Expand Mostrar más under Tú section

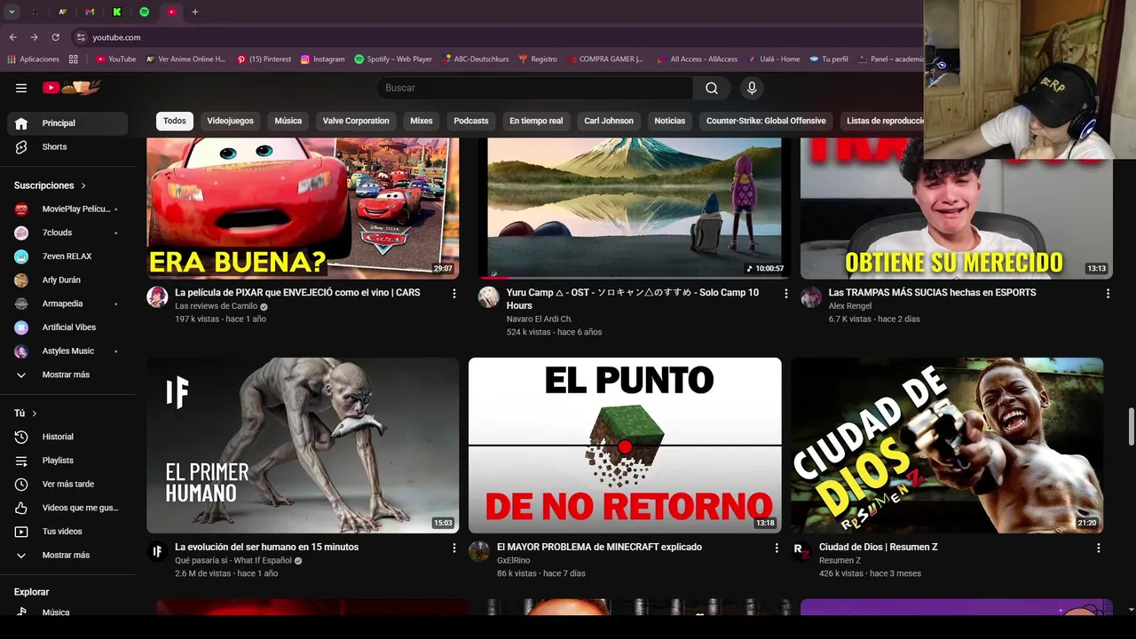pos(67,555)
